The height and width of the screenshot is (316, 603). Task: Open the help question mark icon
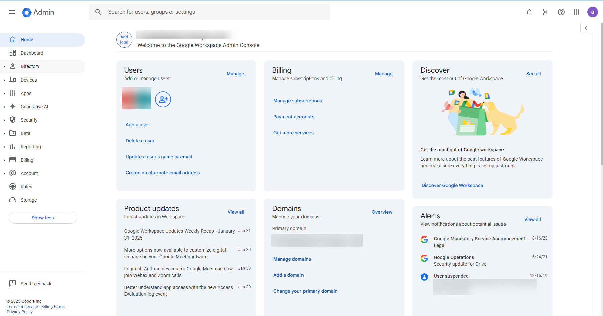click(561, 12)
